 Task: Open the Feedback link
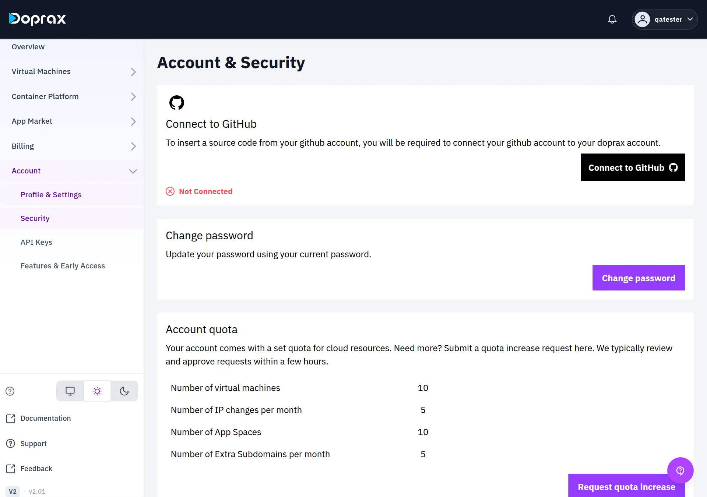36,469
